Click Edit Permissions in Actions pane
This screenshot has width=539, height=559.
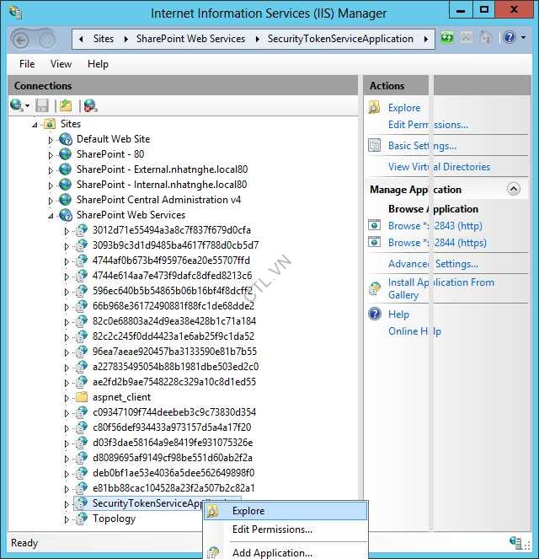tap(429, 125)
